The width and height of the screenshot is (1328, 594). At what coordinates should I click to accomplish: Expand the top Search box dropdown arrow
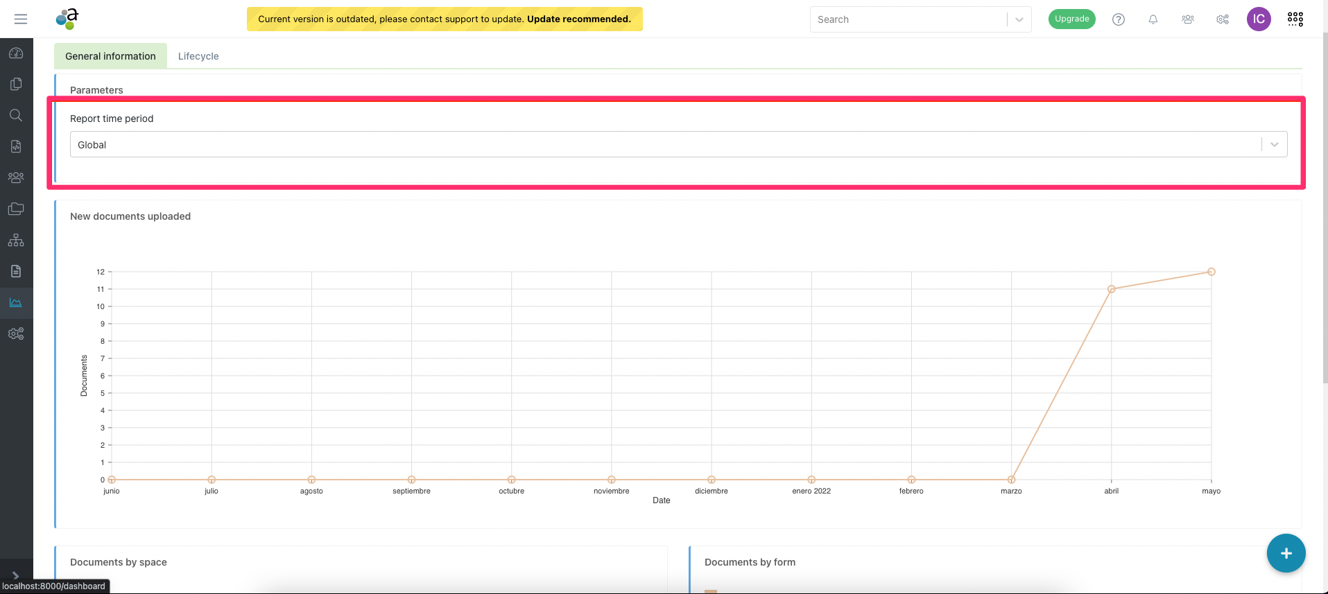1019,19
